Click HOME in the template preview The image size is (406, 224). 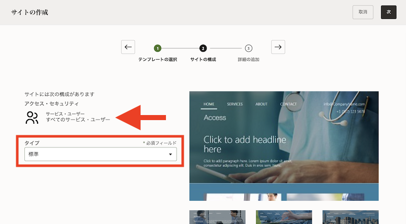tap(209, 104)
